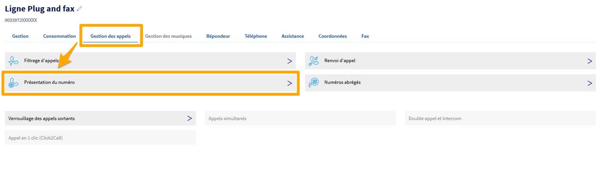Open Verrouillage des appels sortants option
The width and height of the screenshot is (600, 178).
42,119
